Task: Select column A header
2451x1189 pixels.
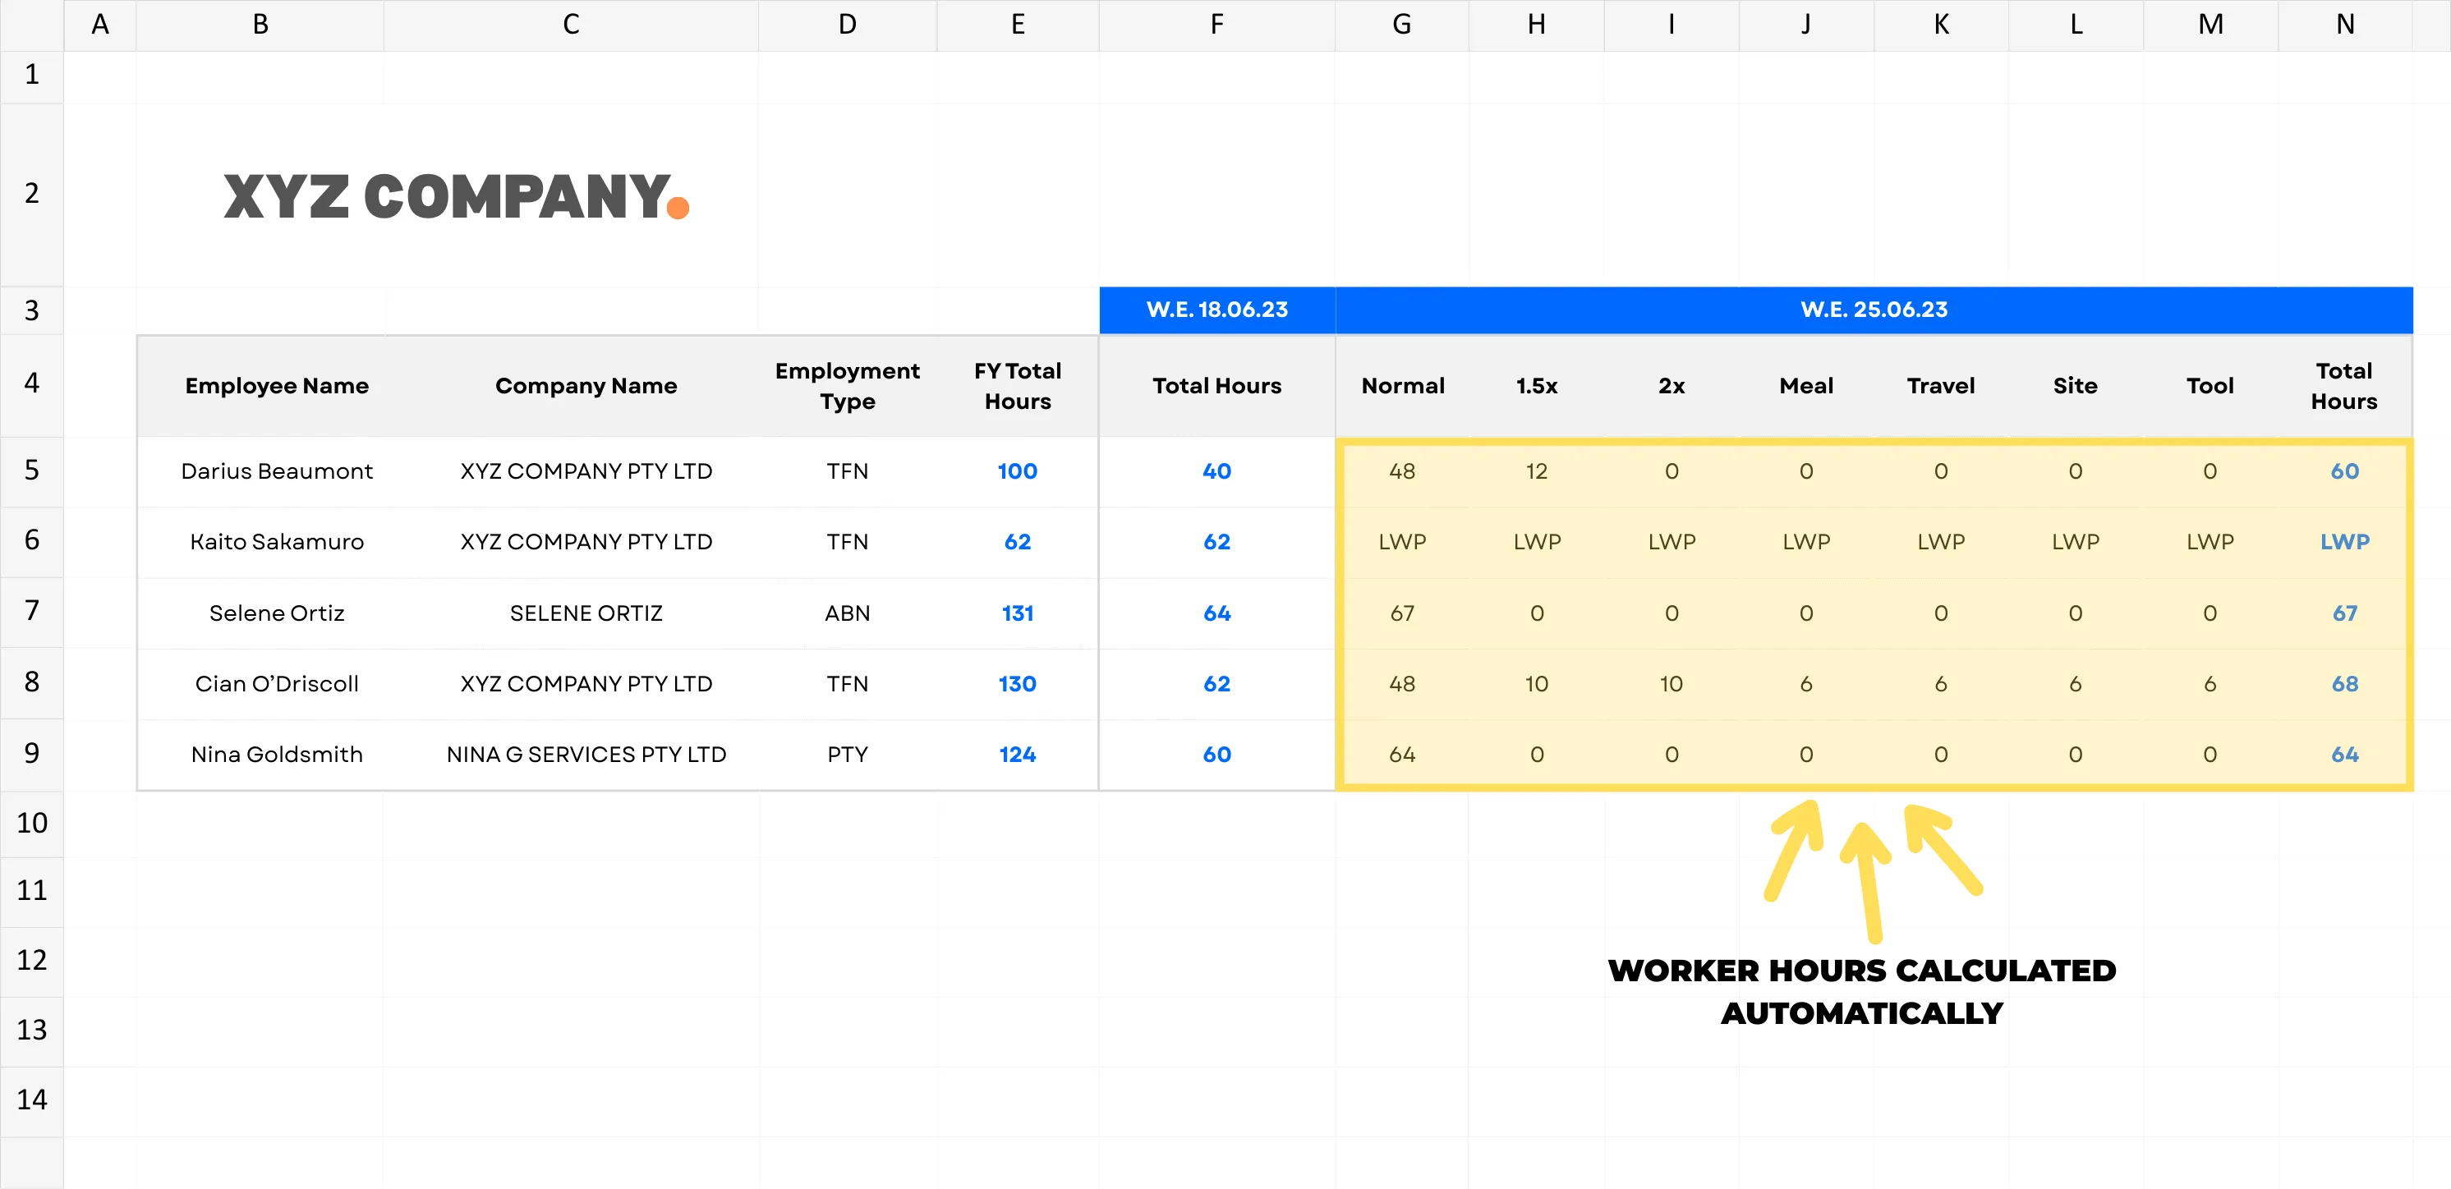Action: click(x=100, y=25)
